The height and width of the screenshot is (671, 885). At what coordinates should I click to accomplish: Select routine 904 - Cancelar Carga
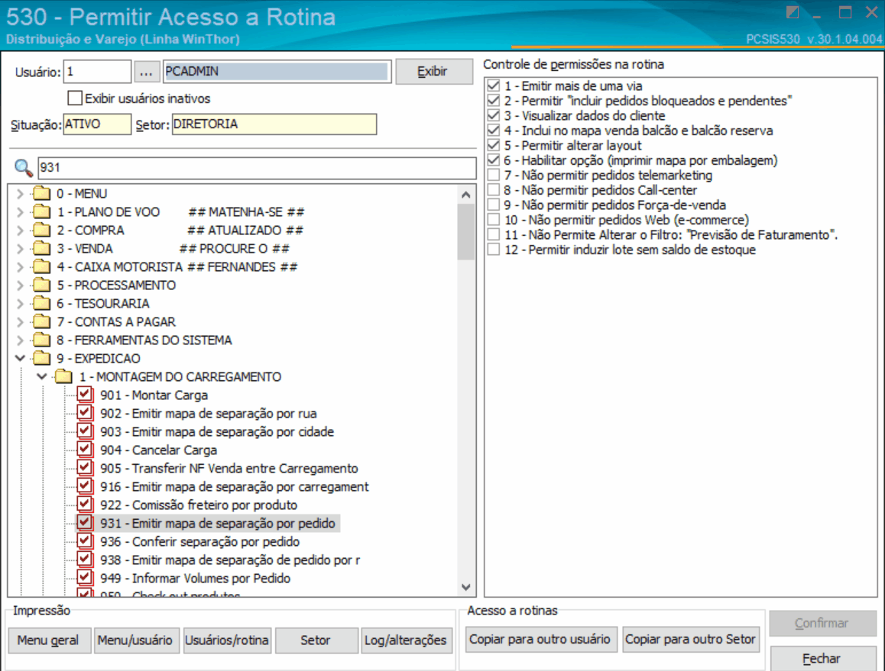(x=159, y=450)
